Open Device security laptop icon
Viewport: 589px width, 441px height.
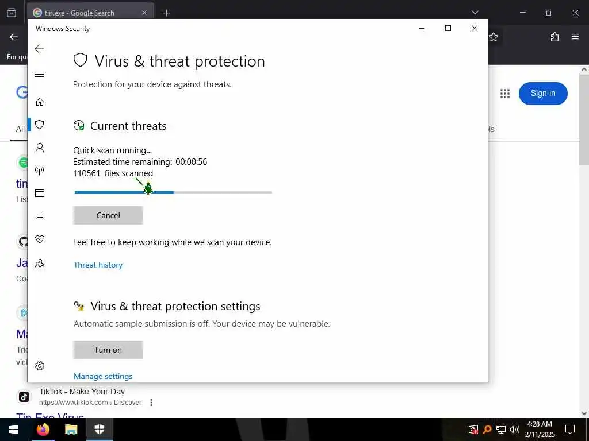pos(40,216)
